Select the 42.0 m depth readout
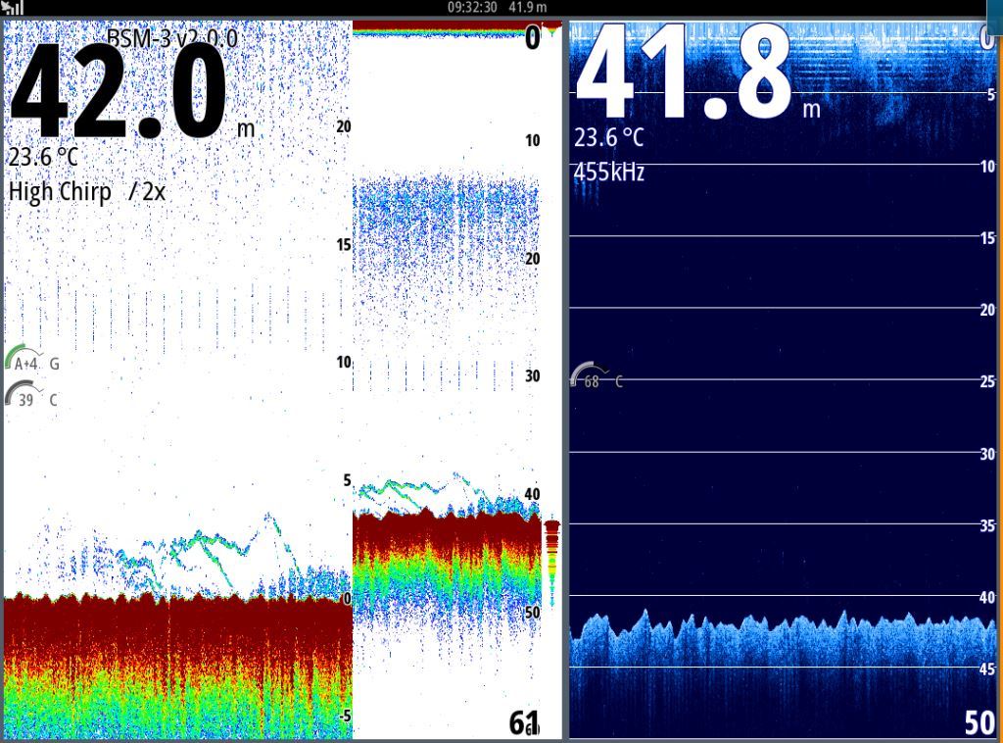This screenshot has height=743, width=1003. pyautogui.click(x=119, y=93)
